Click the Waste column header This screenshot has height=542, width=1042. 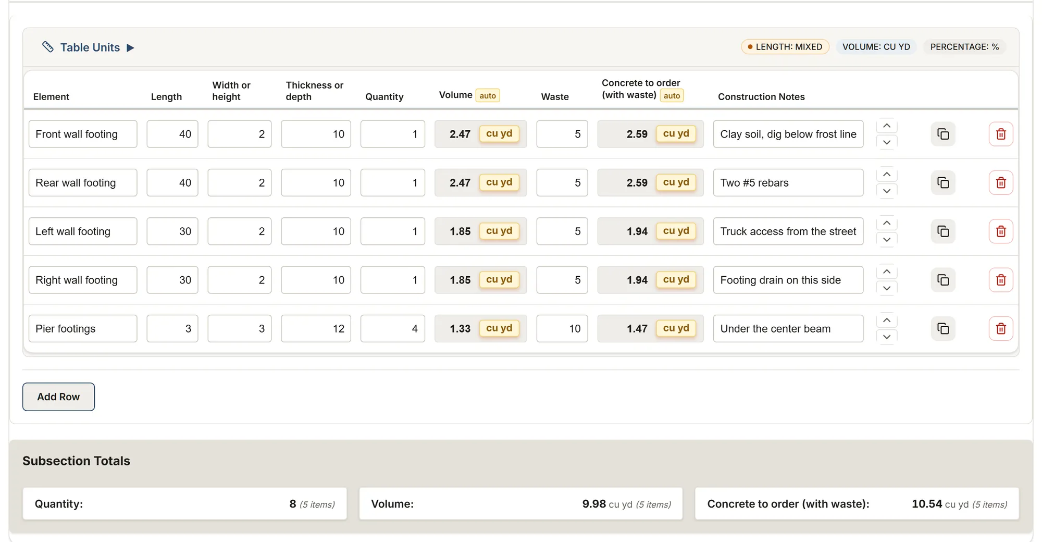[555, 96]
